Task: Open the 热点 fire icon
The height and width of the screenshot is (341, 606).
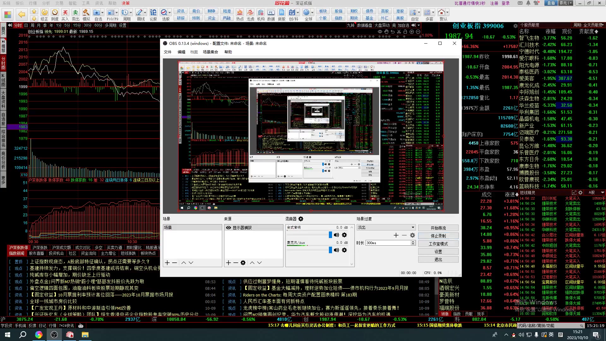Action: [x=240, y=12]
